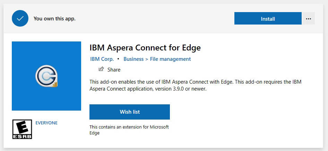Click the Aspera Connect logo icon
Viewport: 328px width, 151px height.
pos(46,76)
